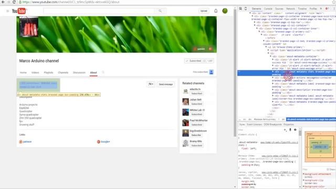Viewport: 336px width, 189px height.
Task: Collapse the div id content node
Action: point(250,13)
